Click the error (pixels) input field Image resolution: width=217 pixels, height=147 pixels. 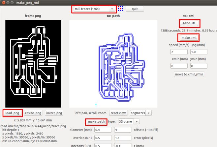[123, 138]
